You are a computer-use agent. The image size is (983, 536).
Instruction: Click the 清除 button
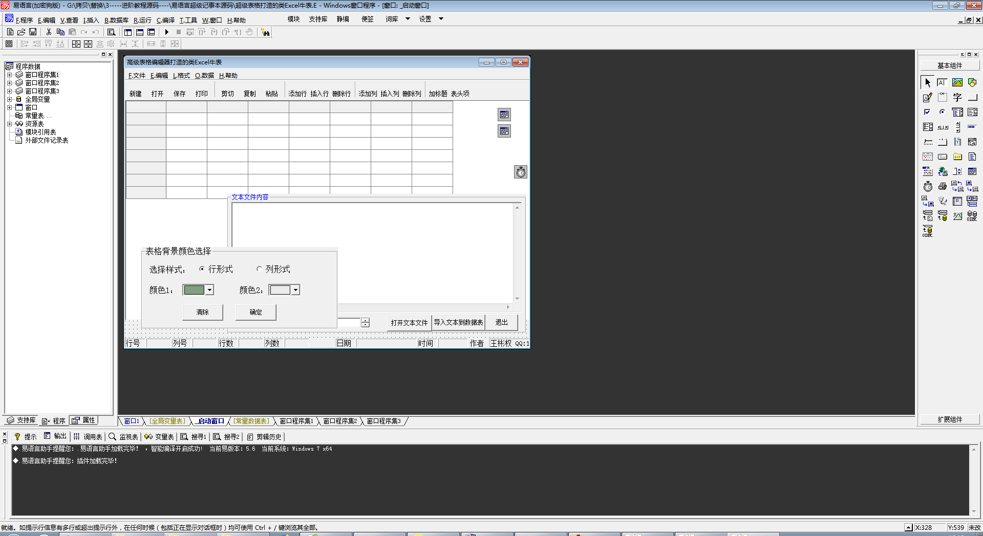point(203,312)
